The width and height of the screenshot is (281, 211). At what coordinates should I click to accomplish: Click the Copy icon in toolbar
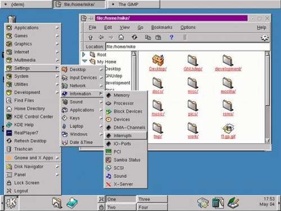148,38
